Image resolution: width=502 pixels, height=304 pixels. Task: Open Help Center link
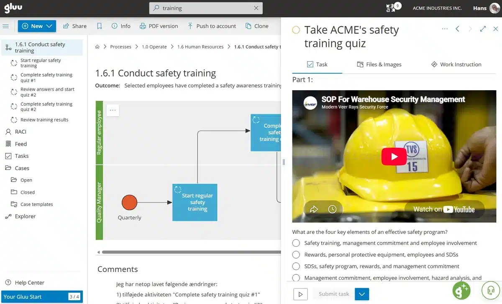(25, 283)
